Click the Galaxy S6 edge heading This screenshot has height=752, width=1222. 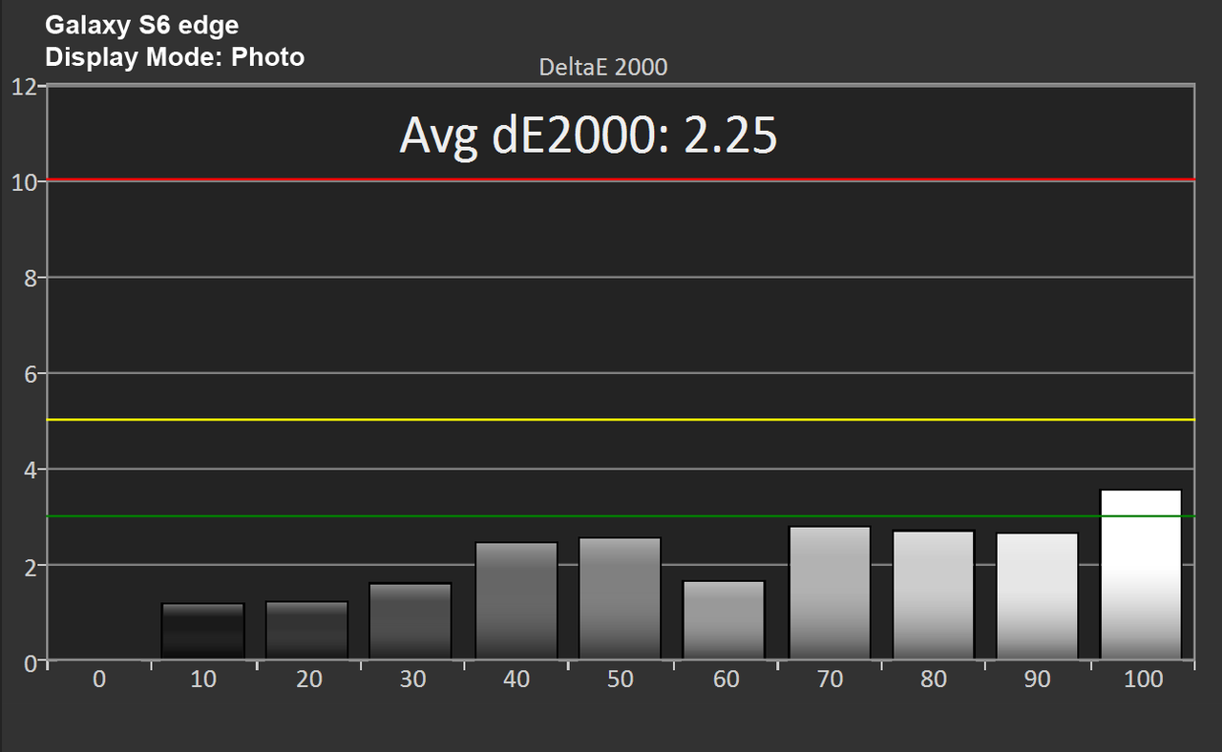[141, 25]
